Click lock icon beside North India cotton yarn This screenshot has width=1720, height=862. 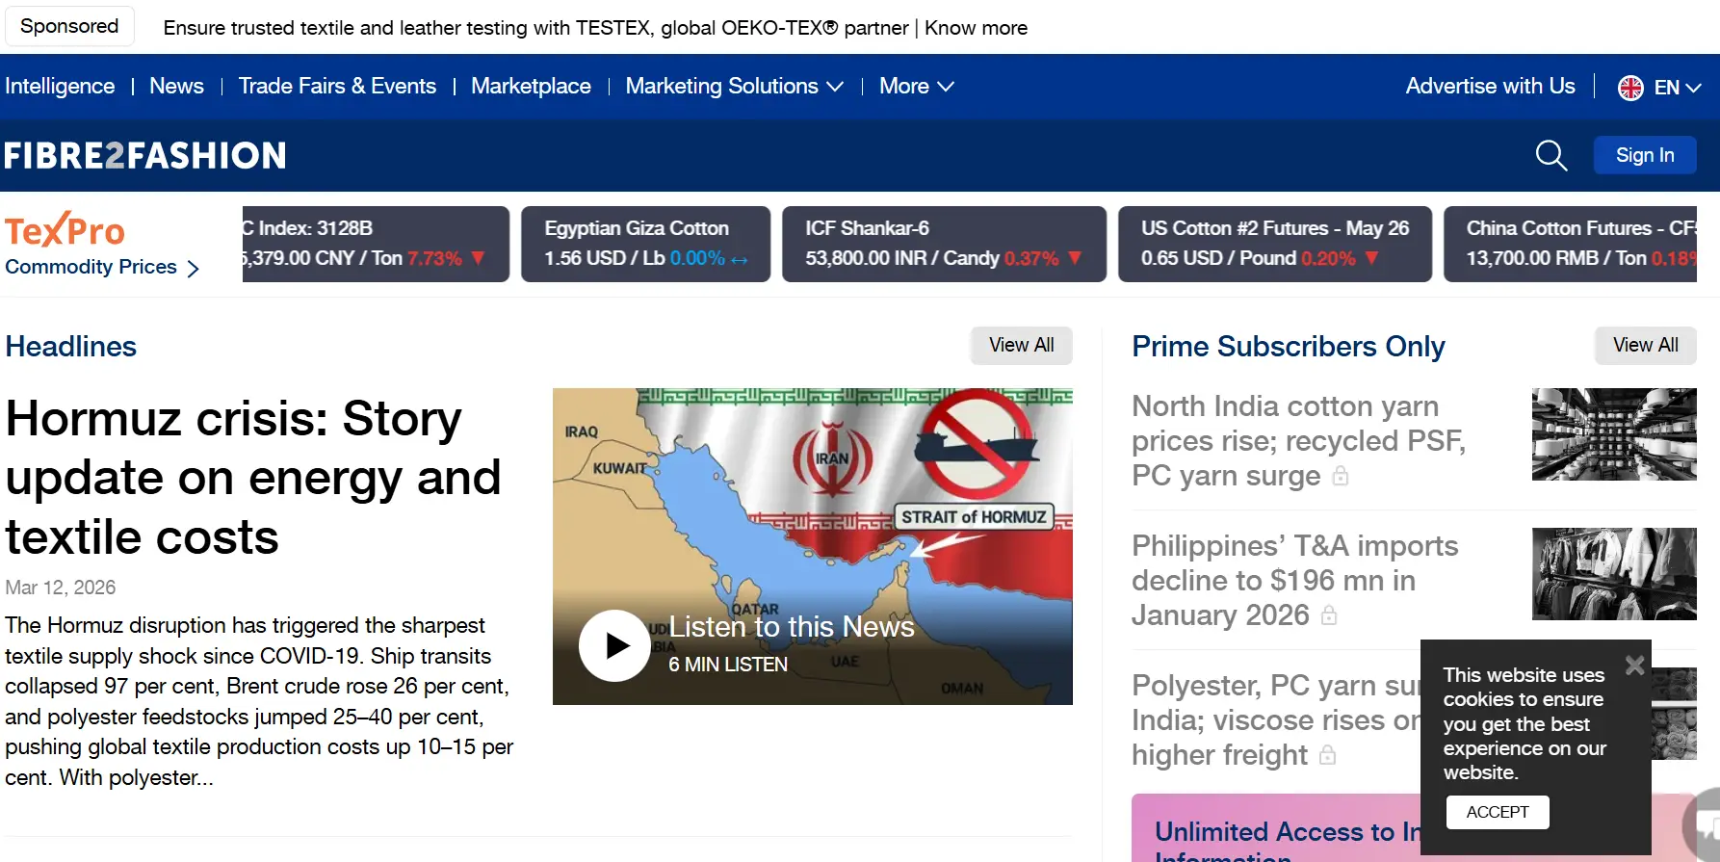click(1340, 476)
